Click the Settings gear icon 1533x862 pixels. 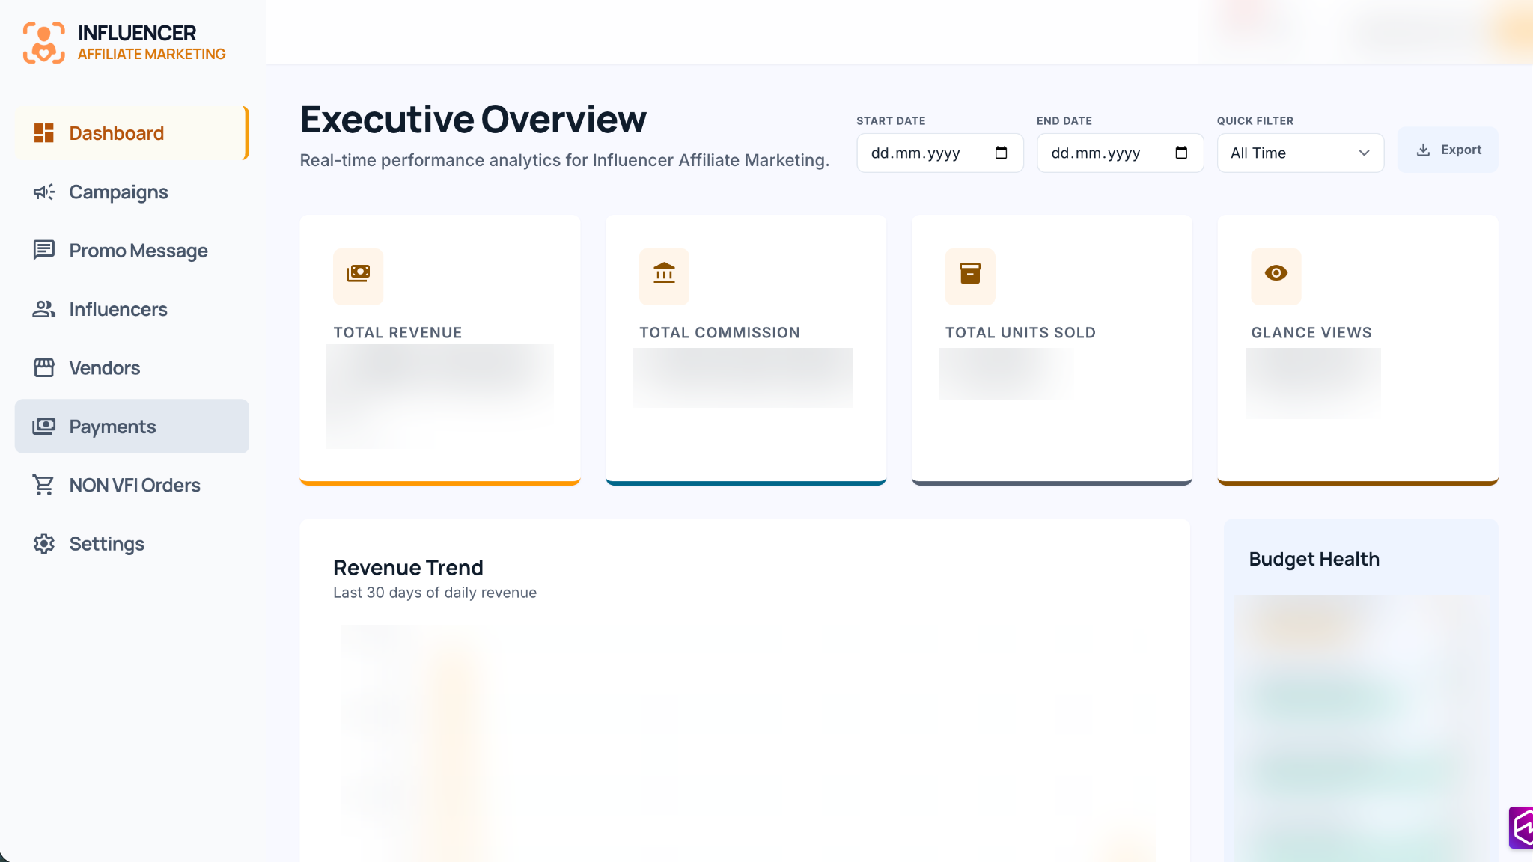[x=44, y=544]
